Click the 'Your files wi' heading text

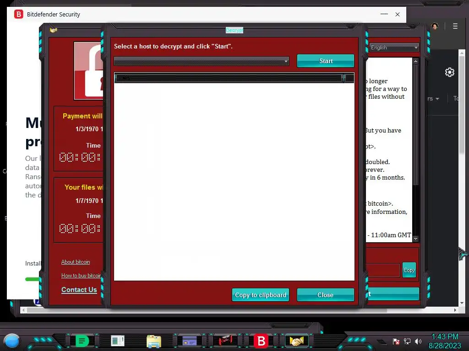click(x=84, y=187)
